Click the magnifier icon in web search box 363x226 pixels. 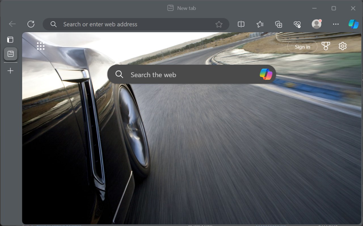pyautogui.click(x=119, y=74)
